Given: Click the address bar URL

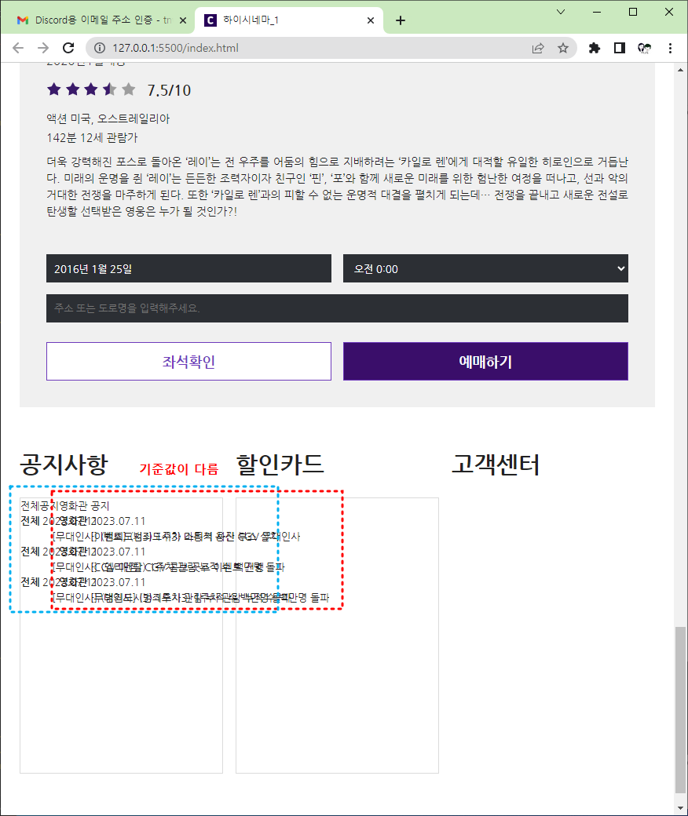Looking at the screenshot, I should [x=175, y=48].
